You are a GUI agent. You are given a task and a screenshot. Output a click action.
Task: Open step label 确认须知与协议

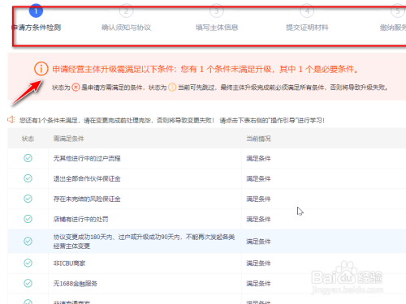[x=126, y=28]
